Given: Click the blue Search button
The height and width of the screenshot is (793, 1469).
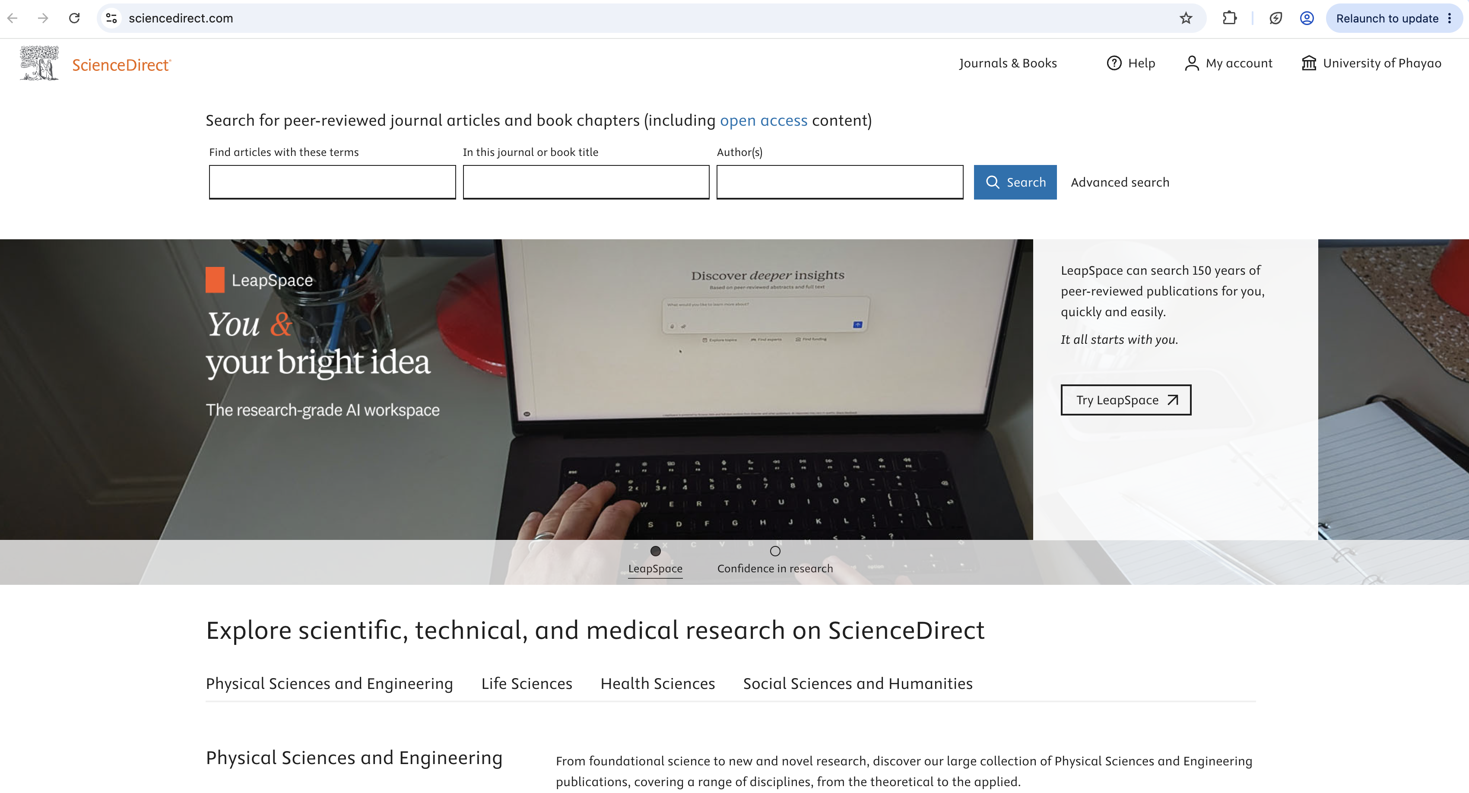Looking at the screenshot, I should pyautogui.click(x=1015, y=182).
